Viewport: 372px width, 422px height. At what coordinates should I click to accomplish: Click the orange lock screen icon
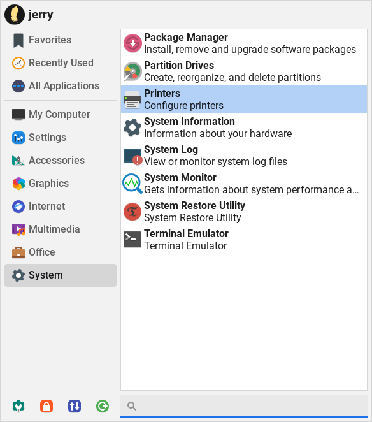click(x=46, y=406)
